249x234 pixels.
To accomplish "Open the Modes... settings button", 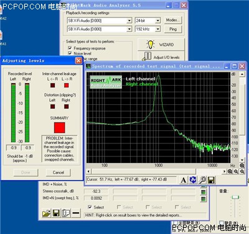I will pos(173,20).
